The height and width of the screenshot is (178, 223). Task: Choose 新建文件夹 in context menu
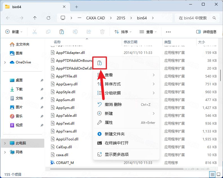click(126, 134)
